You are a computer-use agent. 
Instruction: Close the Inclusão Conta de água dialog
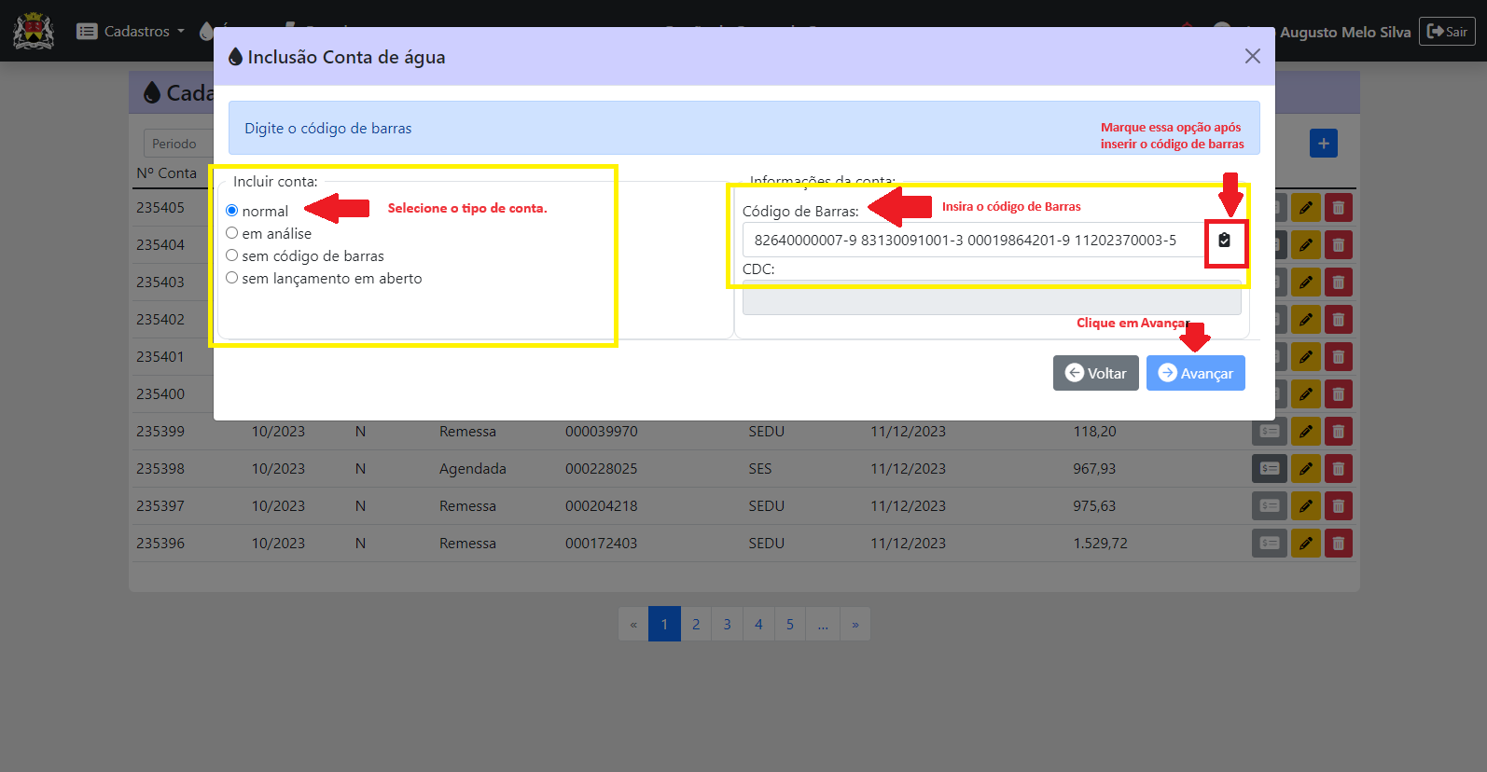click(x=1252, y=57)
